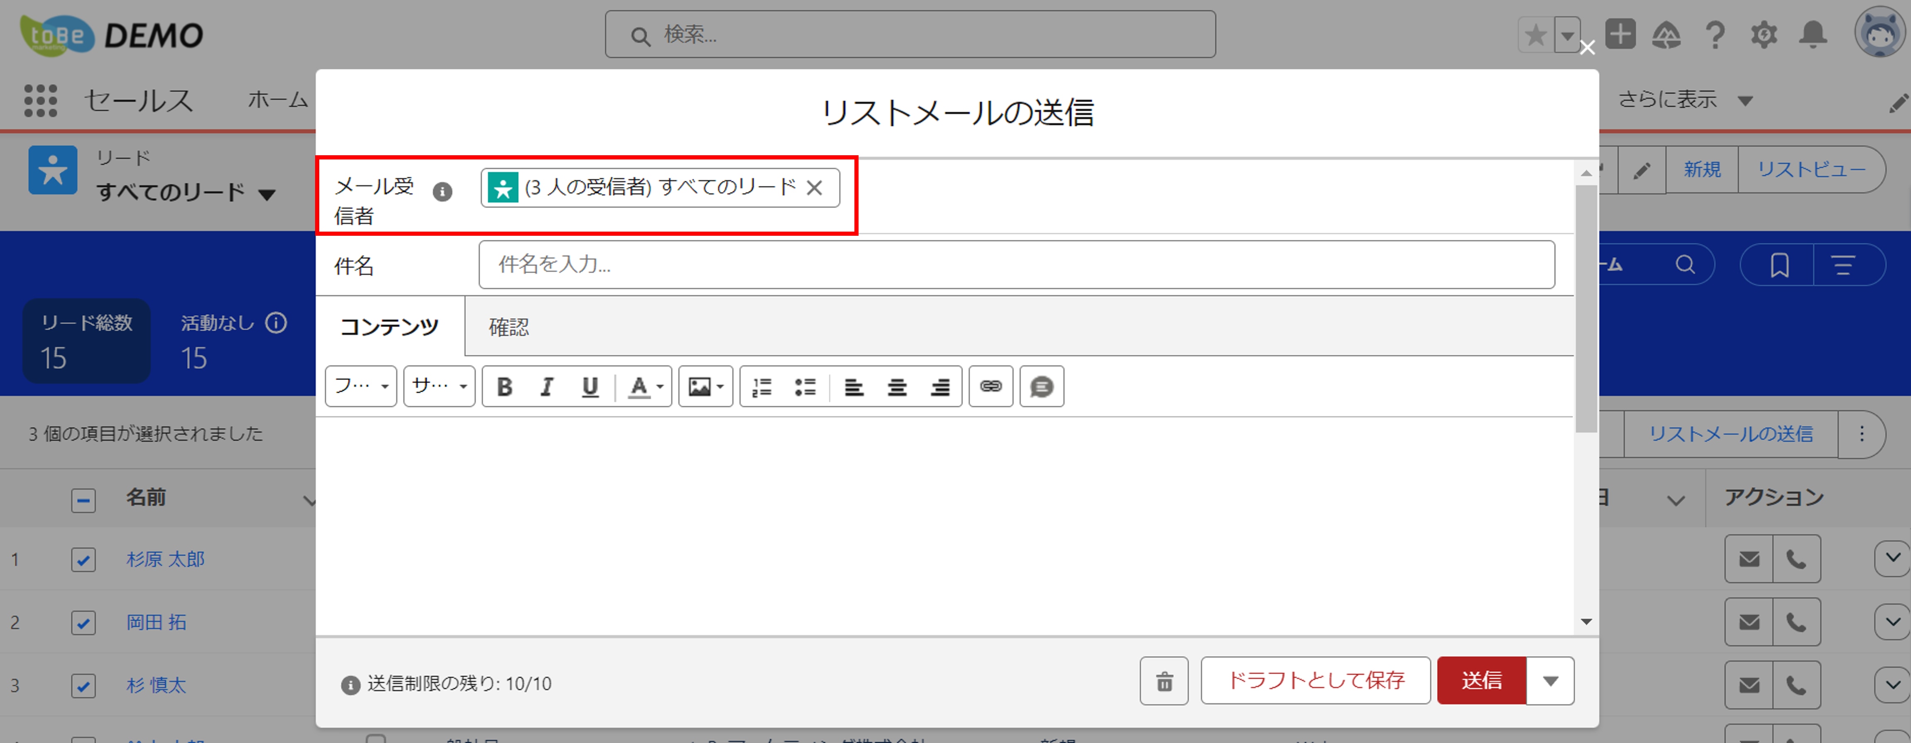1911x743 pixels.
Task: Switch to the 確認 tab
Action: coord(509,327)
